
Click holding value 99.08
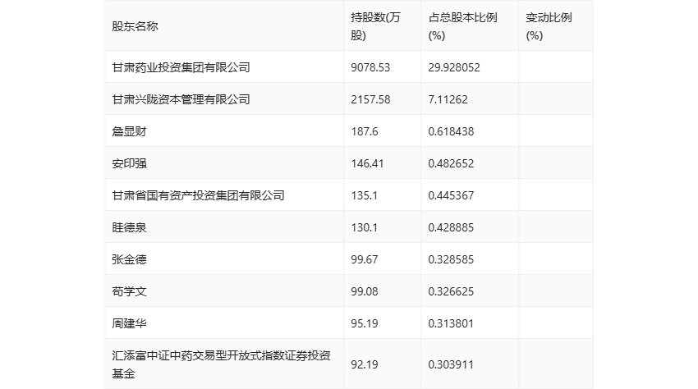365,291
